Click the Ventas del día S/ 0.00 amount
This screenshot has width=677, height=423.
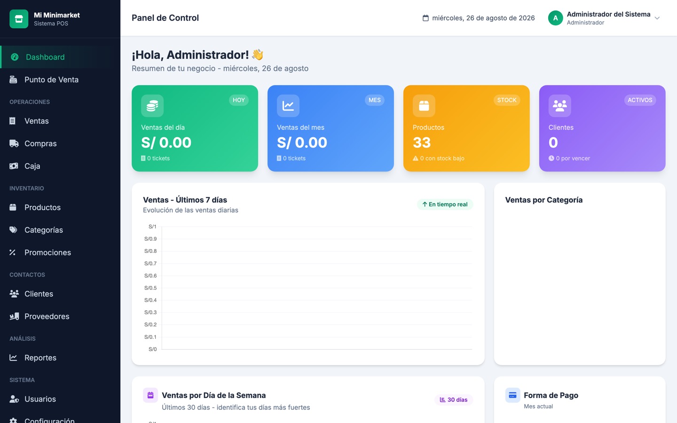[166, 142]
